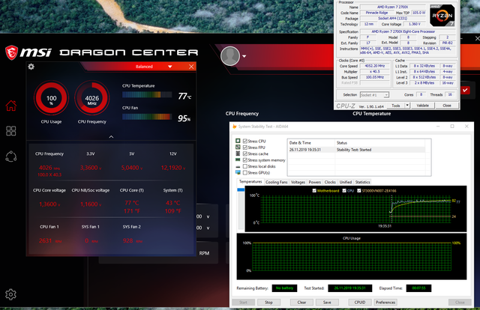
Task: Click the Clear button in AIDA64
Action: click(x=301, y=302)
